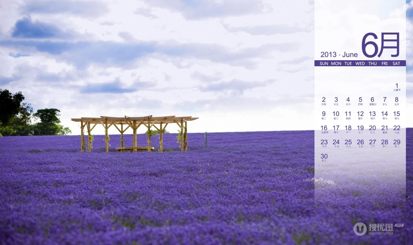Click calendar date 7
The width and height of the screenshot is (413, 245).
pyautogui.click(x=385, y=101)
